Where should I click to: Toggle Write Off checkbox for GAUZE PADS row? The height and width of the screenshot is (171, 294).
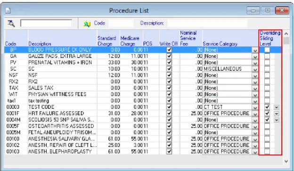click(x=169, y=56)
